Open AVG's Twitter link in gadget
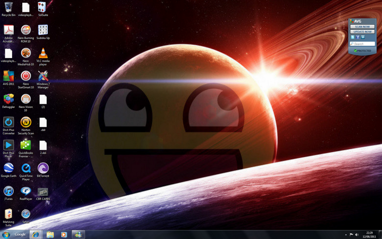Image resolution: width=382 pixels, height=239 pixels. [353, 37]
